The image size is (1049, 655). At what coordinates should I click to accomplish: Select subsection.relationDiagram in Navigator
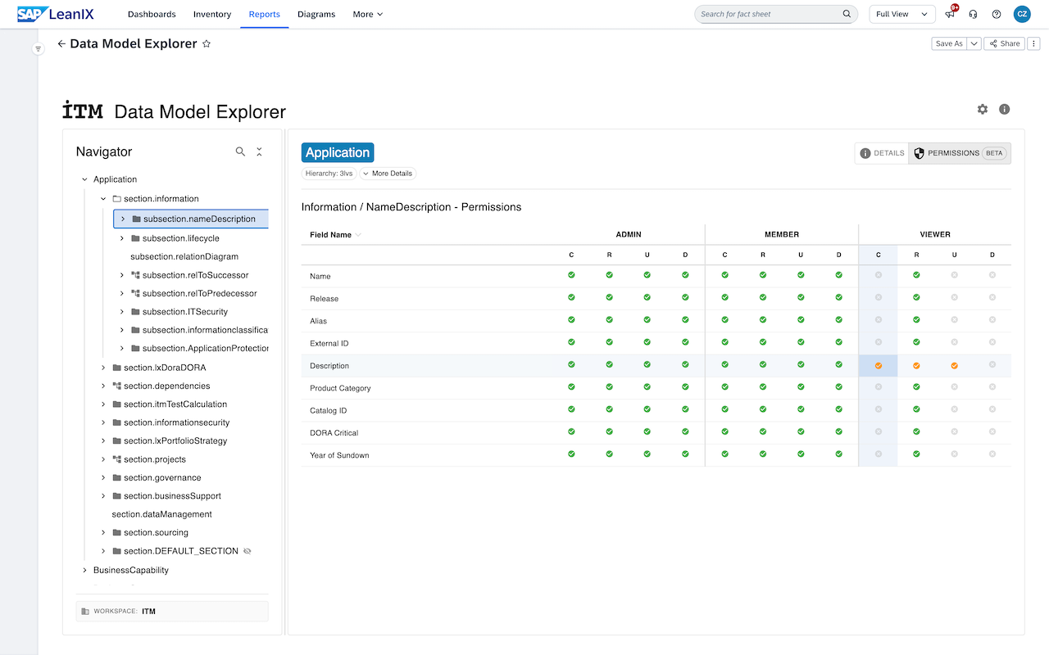tap(184, 256)
